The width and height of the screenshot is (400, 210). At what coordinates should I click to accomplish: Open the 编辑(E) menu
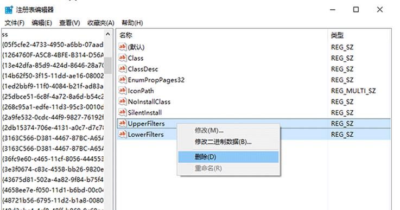click(x=42, y=23)
